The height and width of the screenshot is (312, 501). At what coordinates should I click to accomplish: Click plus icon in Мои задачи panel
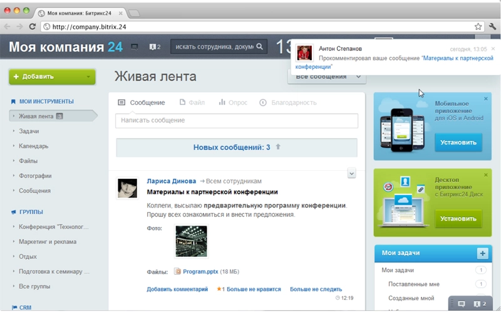[x=482, y=253]
